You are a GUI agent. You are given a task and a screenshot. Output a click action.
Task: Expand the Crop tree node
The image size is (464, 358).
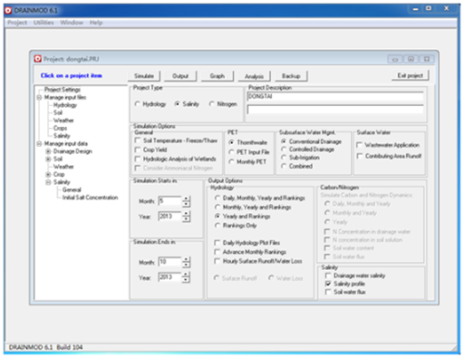click(x=48, y=174)
